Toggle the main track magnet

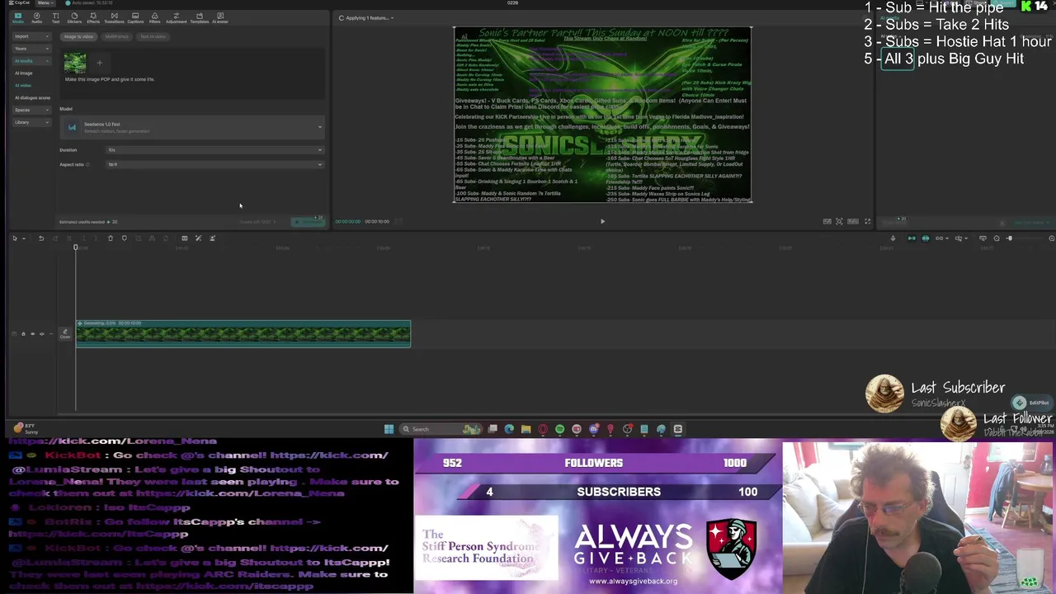coord(912,238)
